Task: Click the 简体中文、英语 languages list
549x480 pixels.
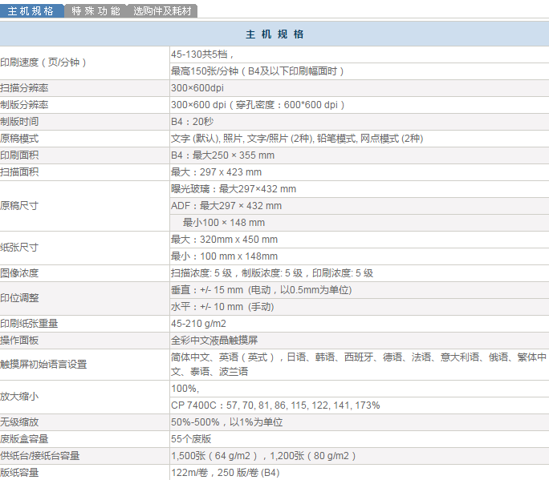Action: 359,365
